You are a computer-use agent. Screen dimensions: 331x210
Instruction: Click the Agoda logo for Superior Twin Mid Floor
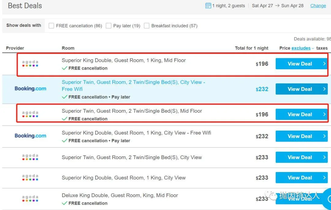click(30, 114)
